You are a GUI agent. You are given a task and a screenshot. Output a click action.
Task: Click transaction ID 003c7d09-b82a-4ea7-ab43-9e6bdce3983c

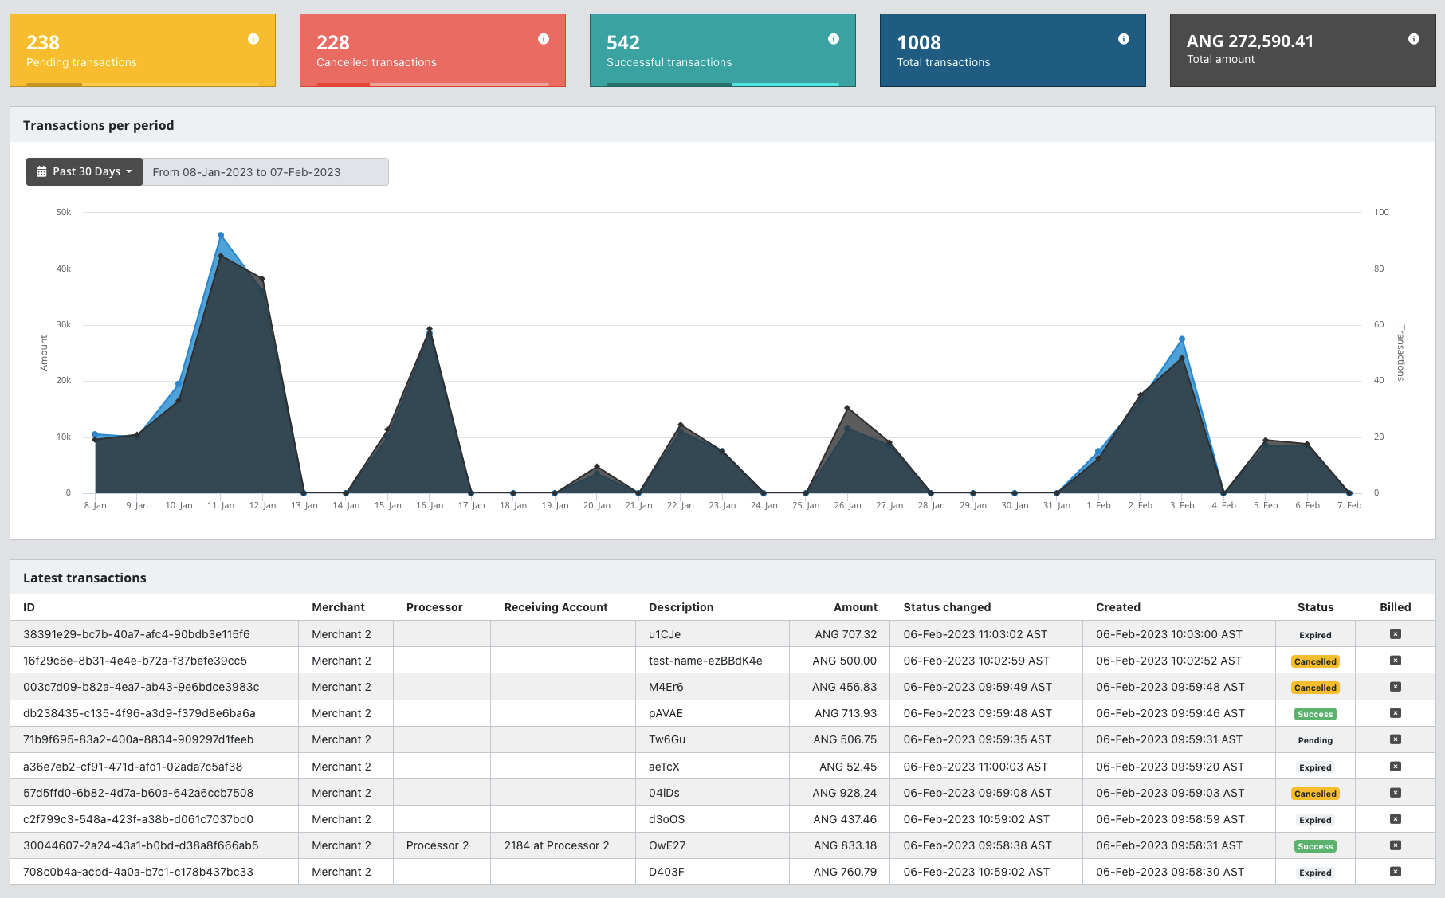click(141, 687)
